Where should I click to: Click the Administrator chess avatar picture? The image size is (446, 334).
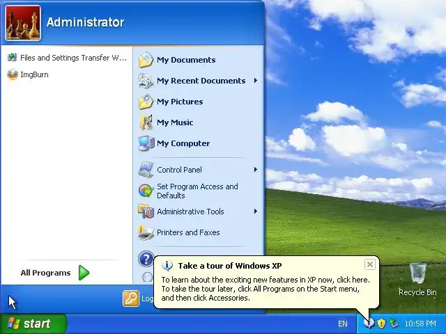click(x=23, y=23)
